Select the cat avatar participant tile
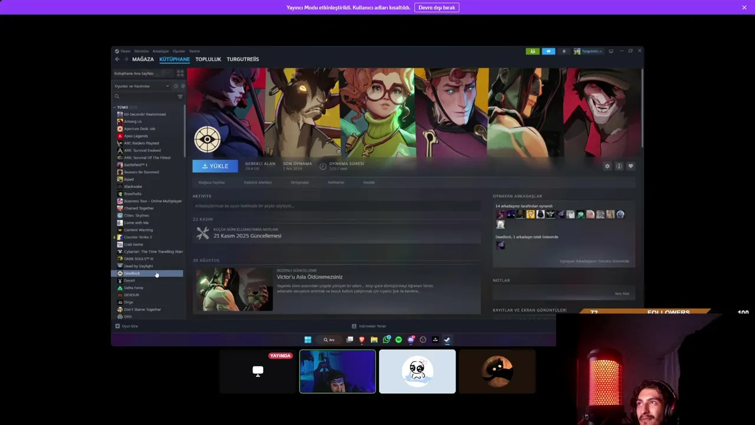 [497, 371]
